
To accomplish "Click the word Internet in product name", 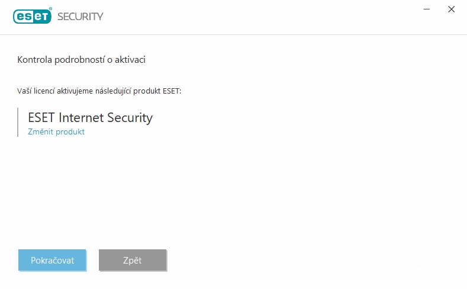I will [81, 117].
